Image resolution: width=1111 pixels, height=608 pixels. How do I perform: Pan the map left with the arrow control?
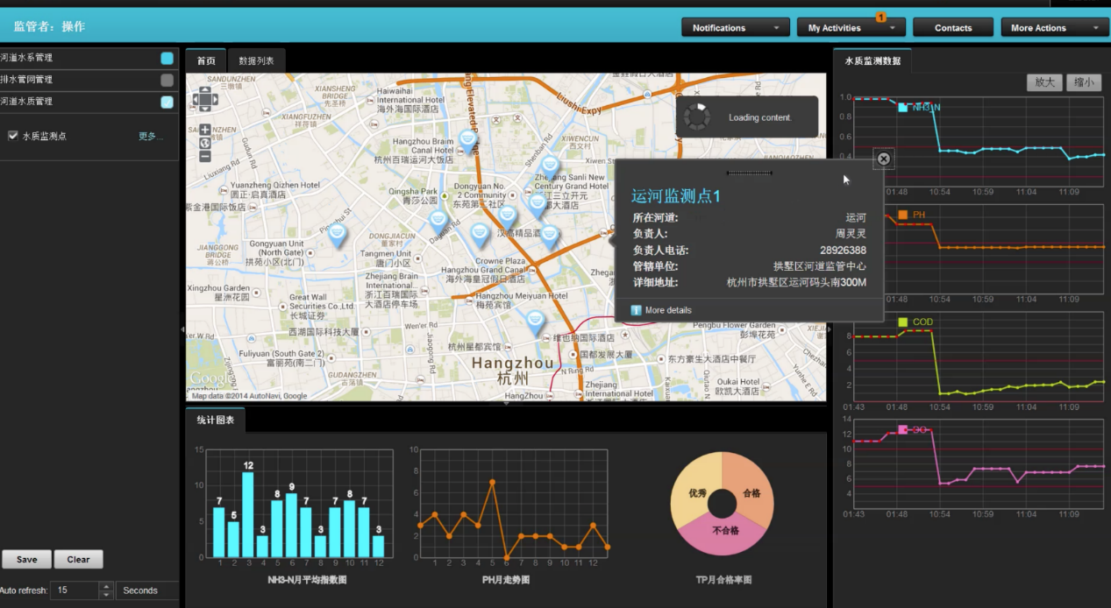(196, 100)
